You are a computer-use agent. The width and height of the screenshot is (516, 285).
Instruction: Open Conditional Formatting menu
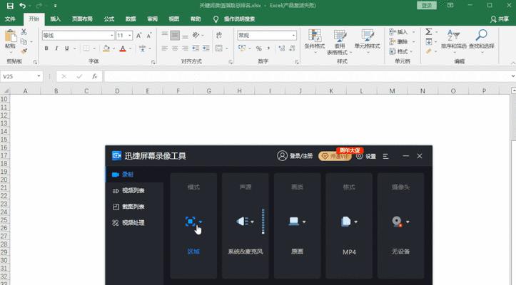pos(315,42)
